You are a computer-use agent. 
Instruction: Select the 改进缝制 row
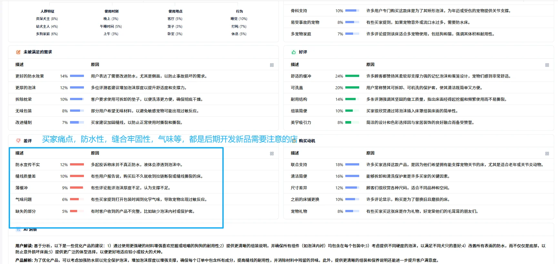[143, 122]
